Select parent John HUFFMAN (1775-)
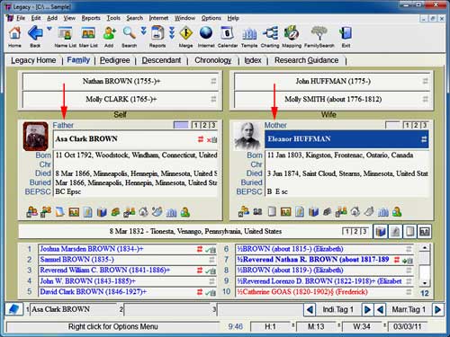450x337 pixels. (x=332, y=81)
